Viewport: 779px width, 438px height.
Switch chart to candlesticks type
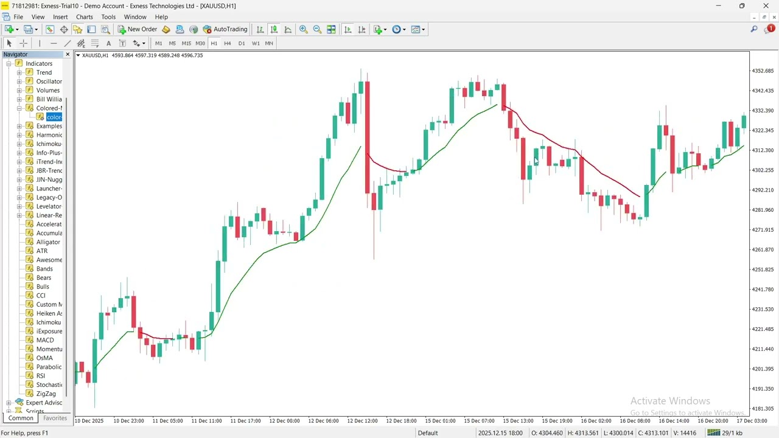point(274,29)
